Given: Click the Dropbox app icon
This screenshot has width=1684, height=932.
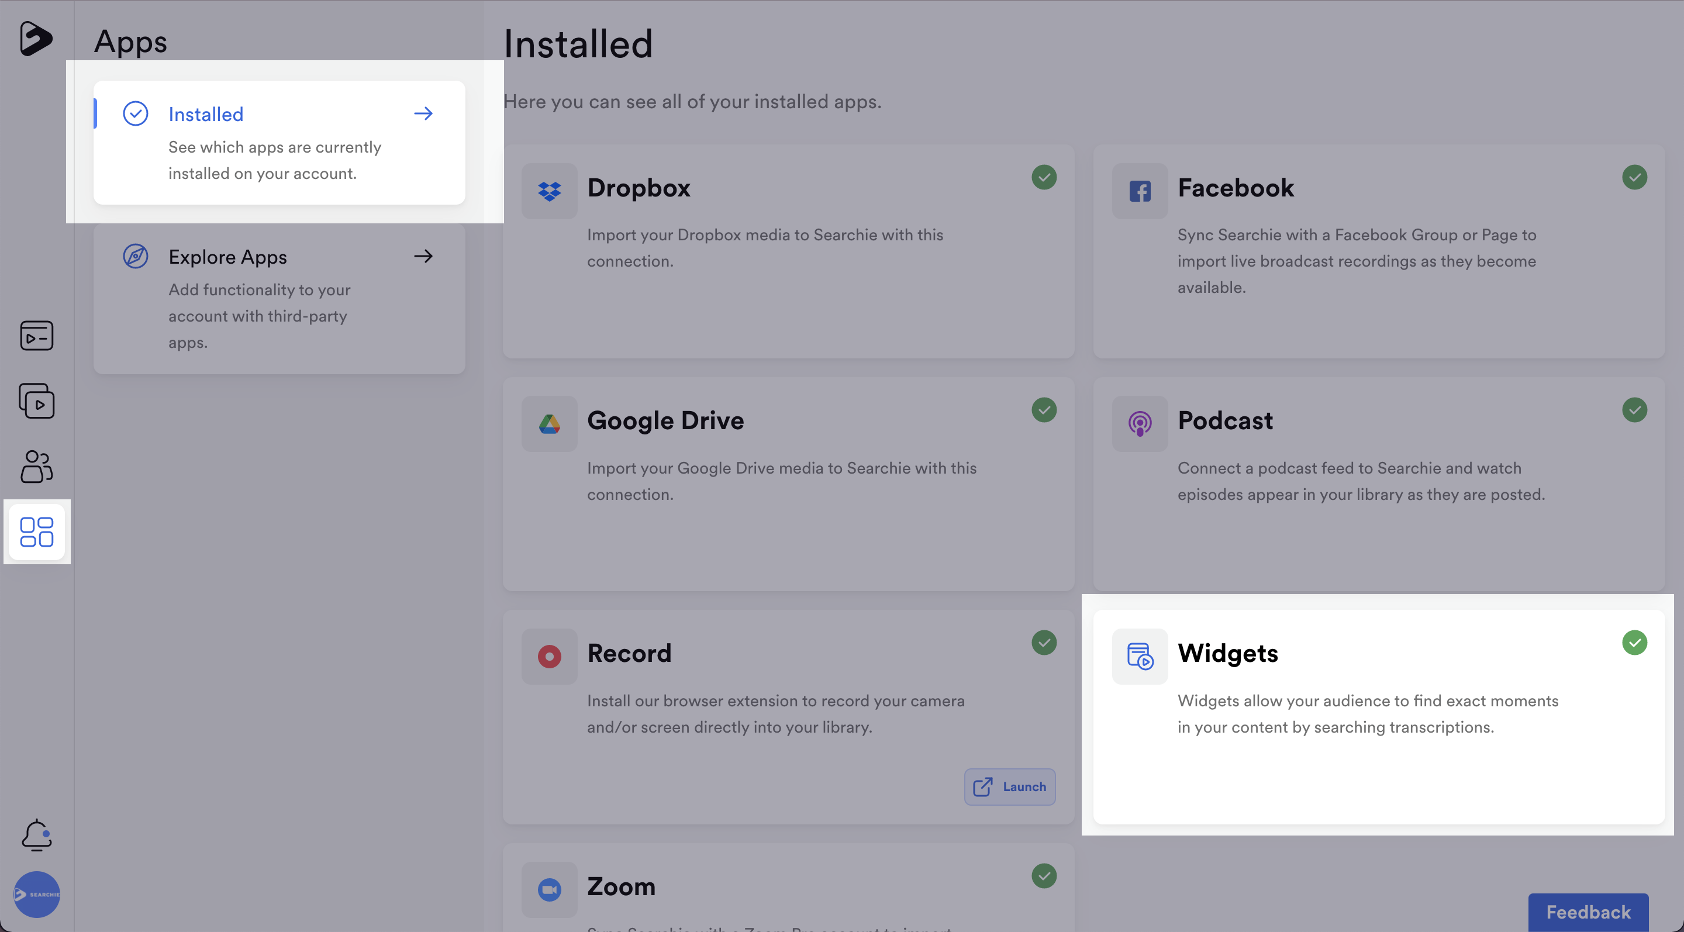Looking at the screenshot, I should point(549,191).
